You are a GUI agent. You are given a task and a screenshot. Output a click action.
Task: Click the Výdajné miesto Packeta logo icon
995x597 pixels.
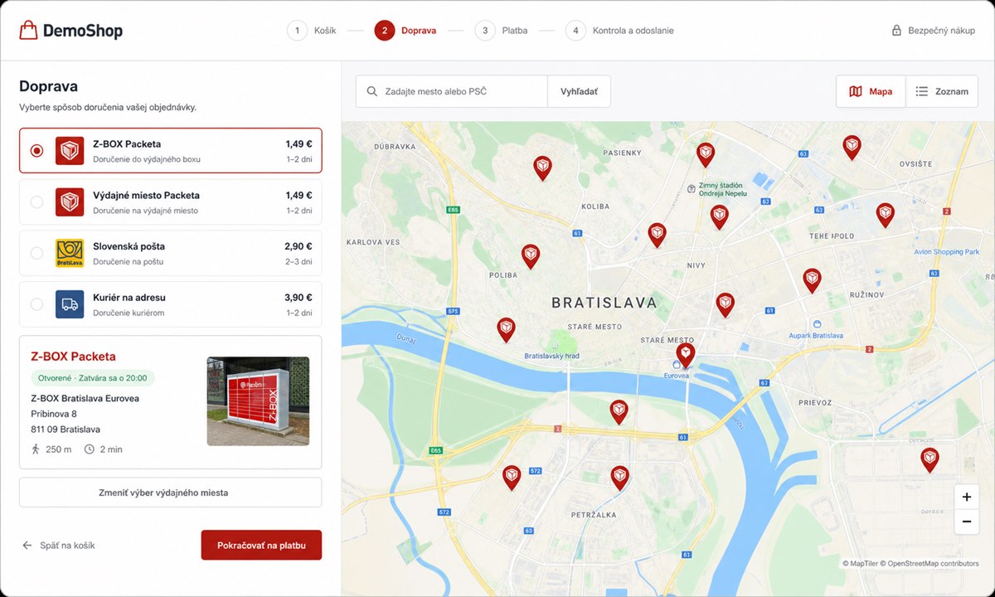pos(70,202)
